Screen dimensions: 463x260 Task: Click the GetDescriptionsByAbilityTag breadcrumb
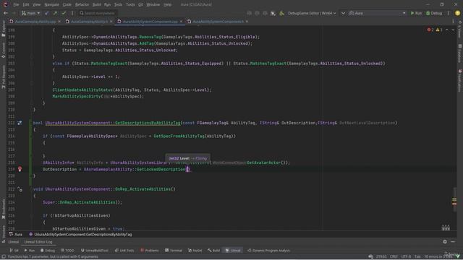tap(80, 234)
